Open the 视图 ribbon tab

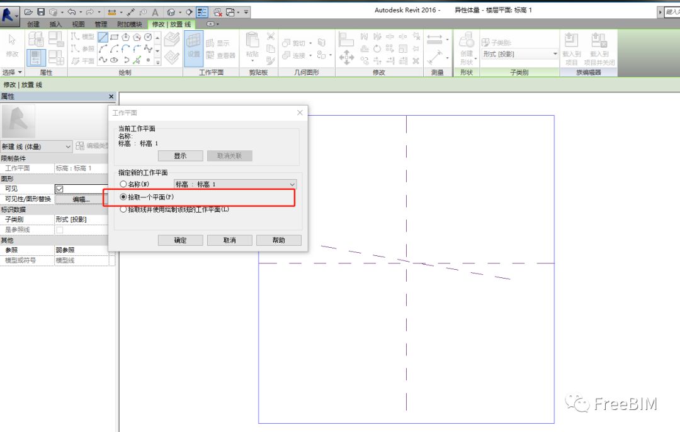point(78,24)
